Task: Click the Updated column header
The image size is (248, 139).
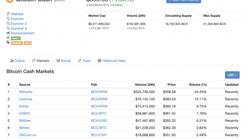Action: coord(232,85)
